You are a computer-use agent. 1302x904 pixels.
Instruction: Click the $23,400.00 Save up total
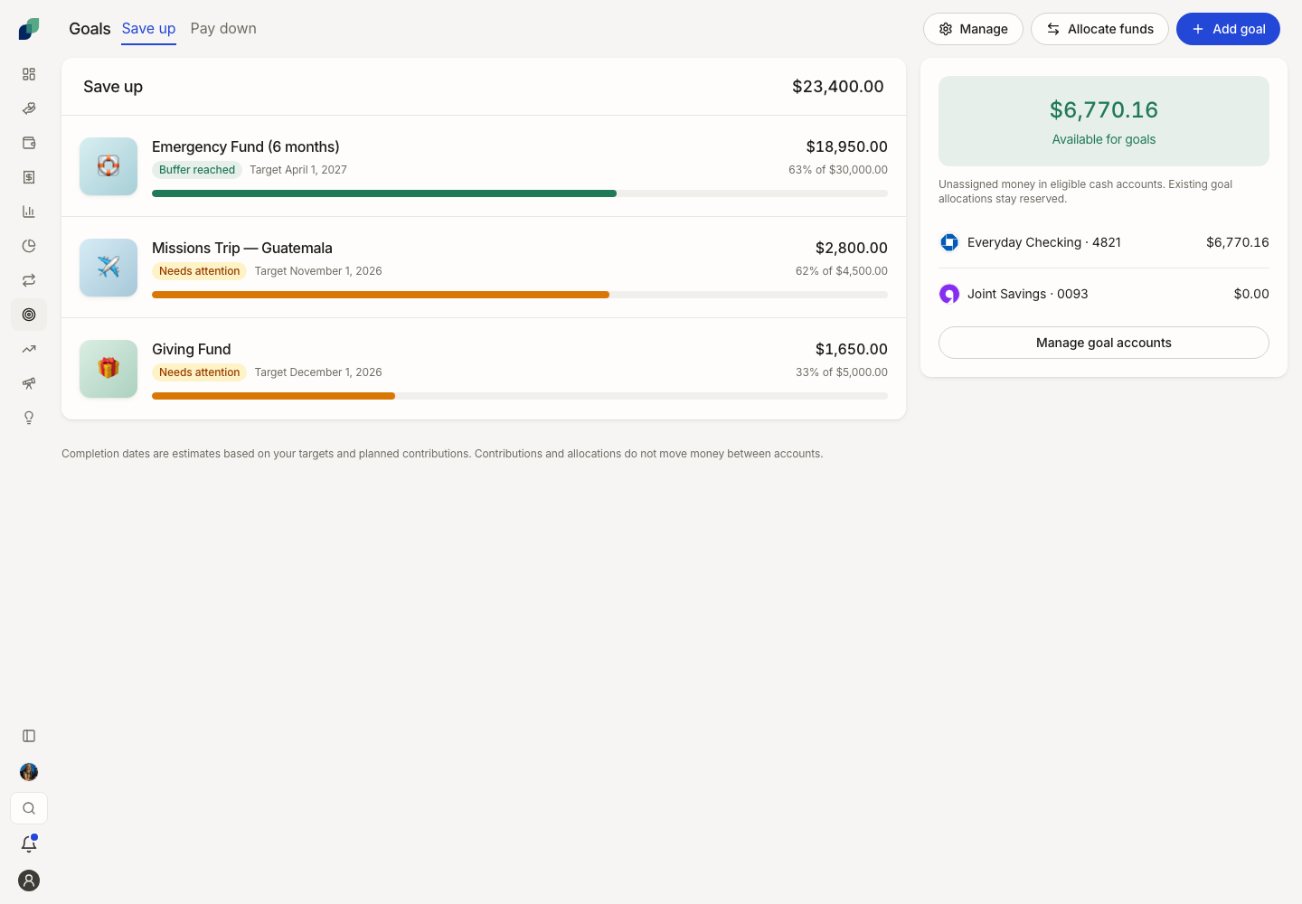click(x=838, y=87)
